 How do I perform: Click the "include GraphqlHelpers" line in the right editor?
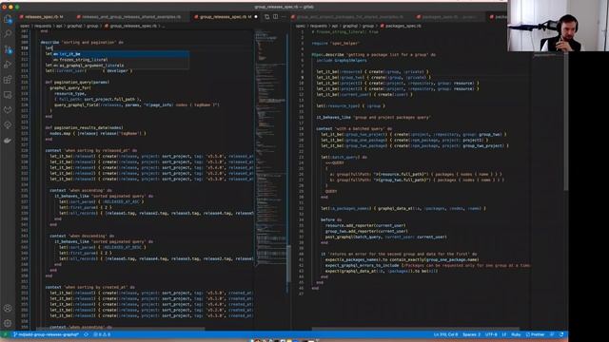click(341, 60)
